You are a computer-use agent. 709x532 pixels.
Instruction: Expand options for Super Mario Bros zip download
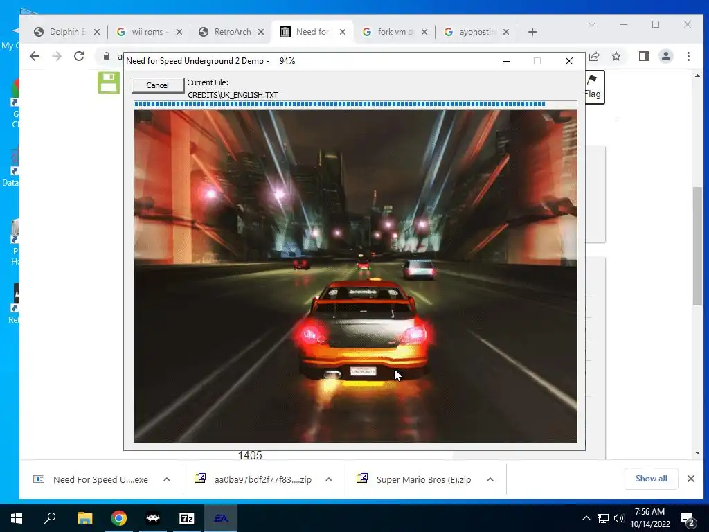(x=490, y=479)
